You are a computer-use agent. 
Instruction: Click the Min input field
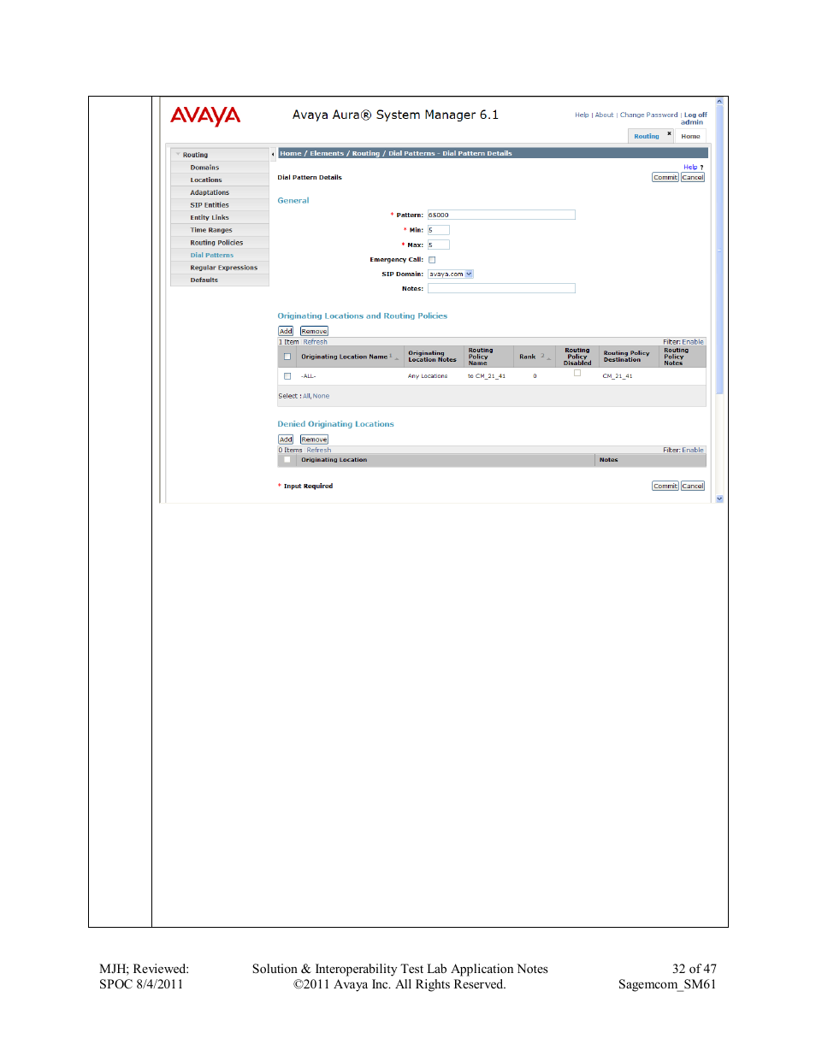tap(439, 230)
